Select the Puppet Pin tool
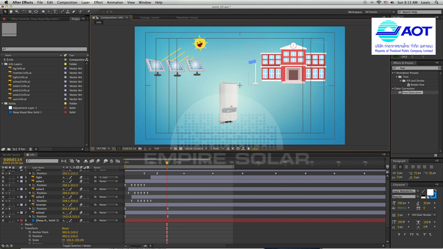Image resolution: width=443 pixels, height=249 pixels. pos(89,12)
